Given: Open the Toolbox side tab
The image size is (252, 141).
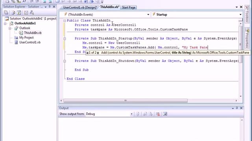Looking at the screenshot, I should click(x=247, y=14).
